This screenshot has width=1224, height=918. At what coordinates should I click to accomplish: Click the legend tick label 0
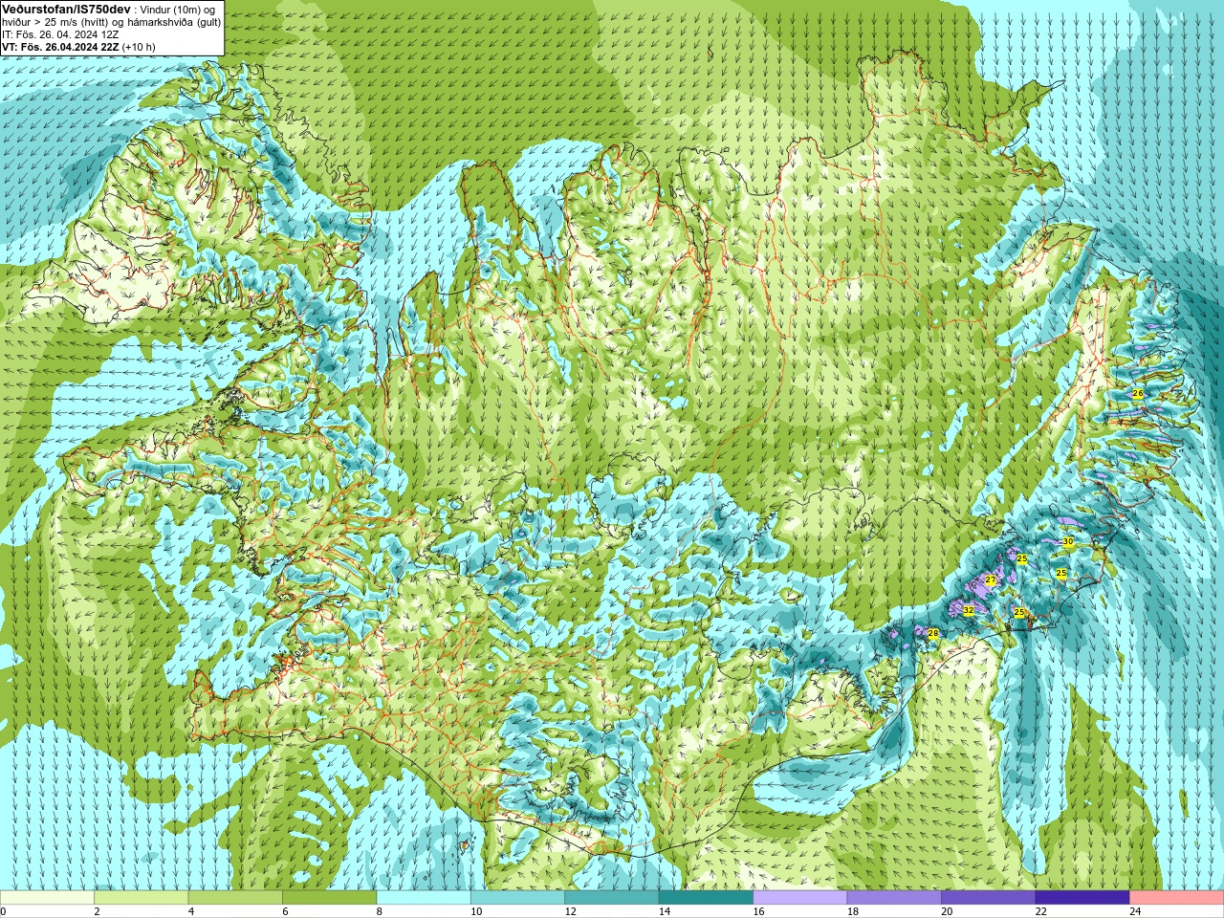(x=4, y=911)
